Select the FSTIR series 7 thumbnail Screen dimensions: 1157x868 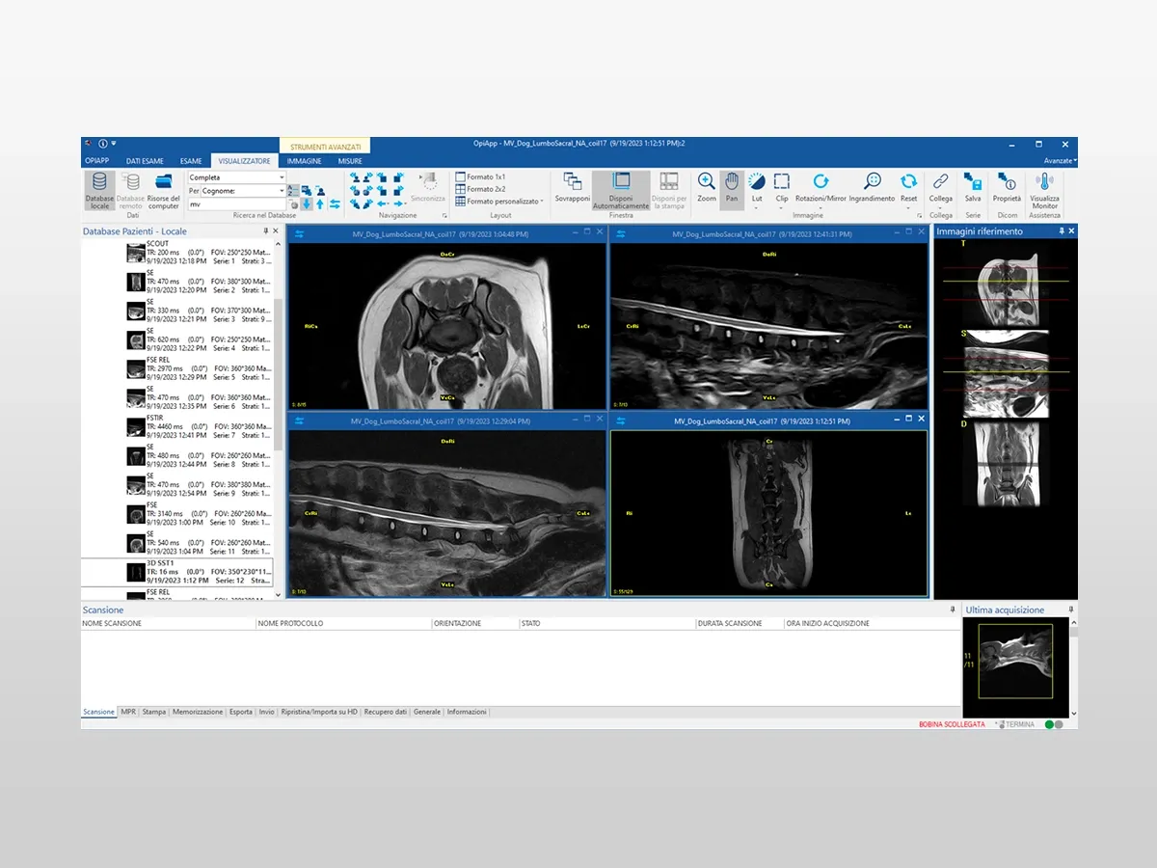click(x=137, y=426)
